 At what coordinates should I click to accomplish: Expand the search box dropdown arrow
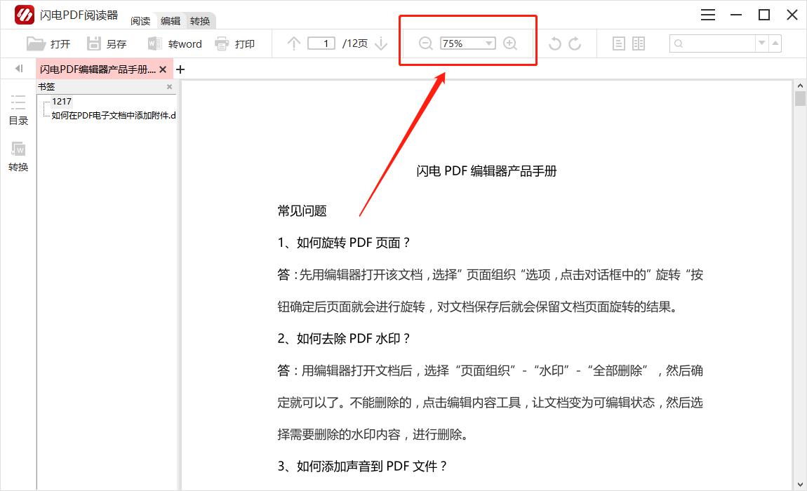tap(761, 43)
